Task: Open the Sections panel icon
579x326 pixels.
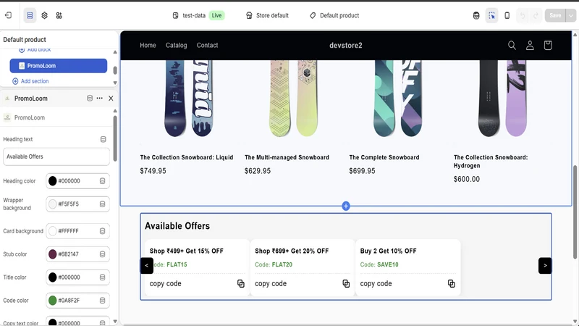Action: click(x=30, y=15)
